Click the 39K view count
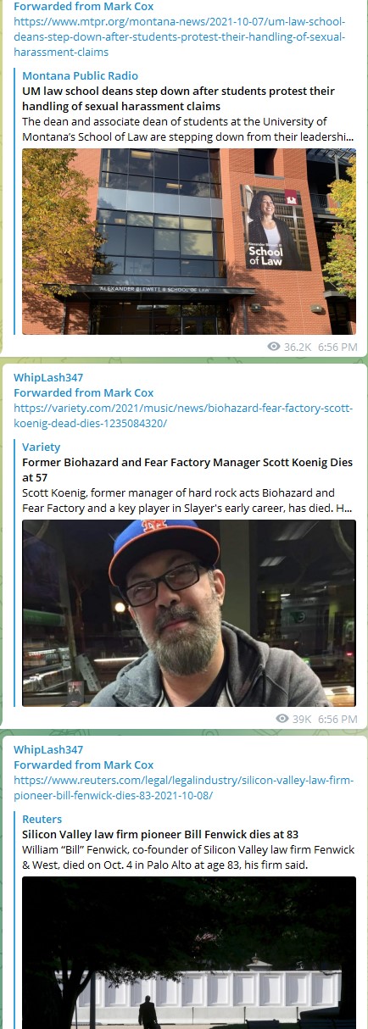This screenshot has height=1029, width=368. coord(302,719)
